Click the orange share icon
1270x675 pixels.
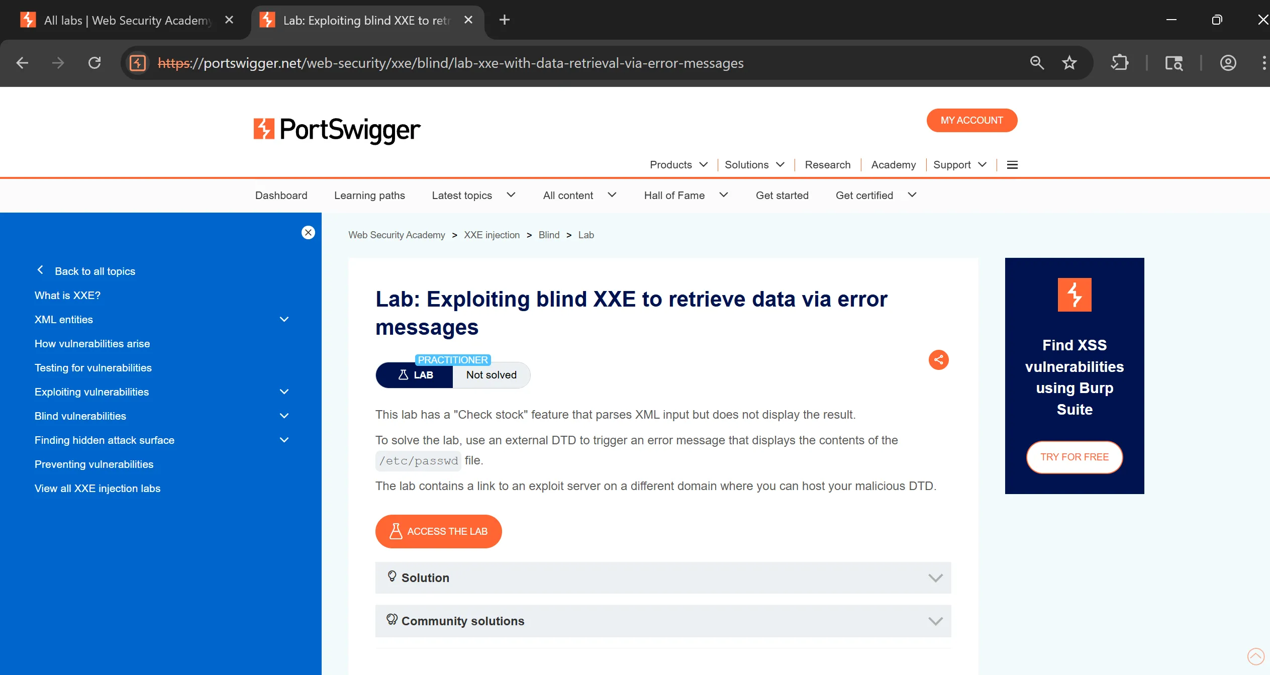pos(938,360)
